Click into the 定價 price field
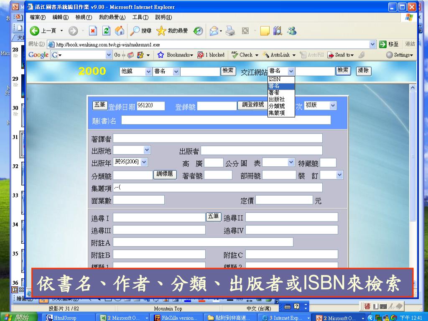Image resolution: width=428 pixels, height=321 pixels. [x=284, y=200]
